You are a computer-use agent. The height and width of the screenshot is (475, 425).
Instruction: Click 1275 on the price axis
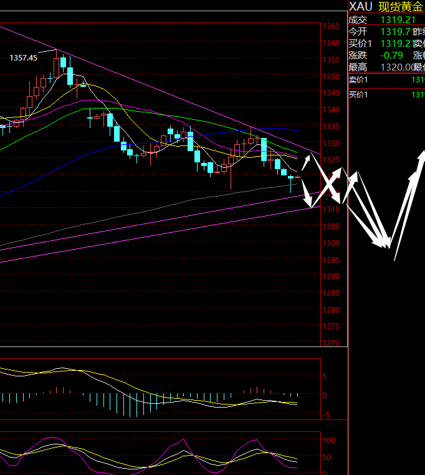(332, 326)
